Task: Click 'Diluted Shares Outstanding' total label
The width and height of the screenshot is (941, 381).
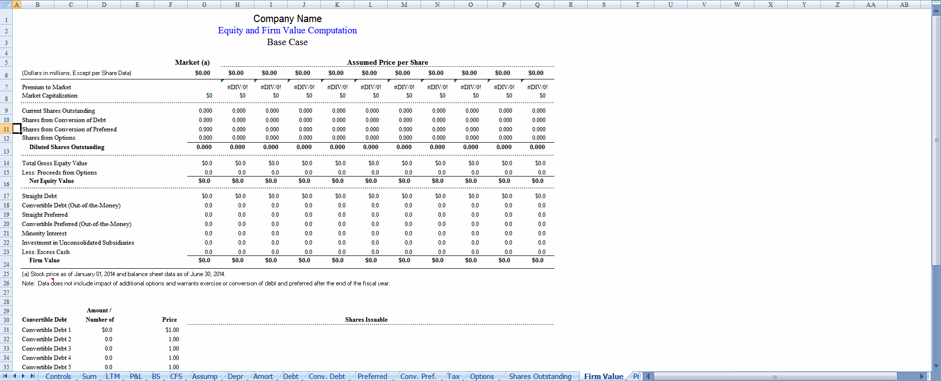Action: point(67,147)
